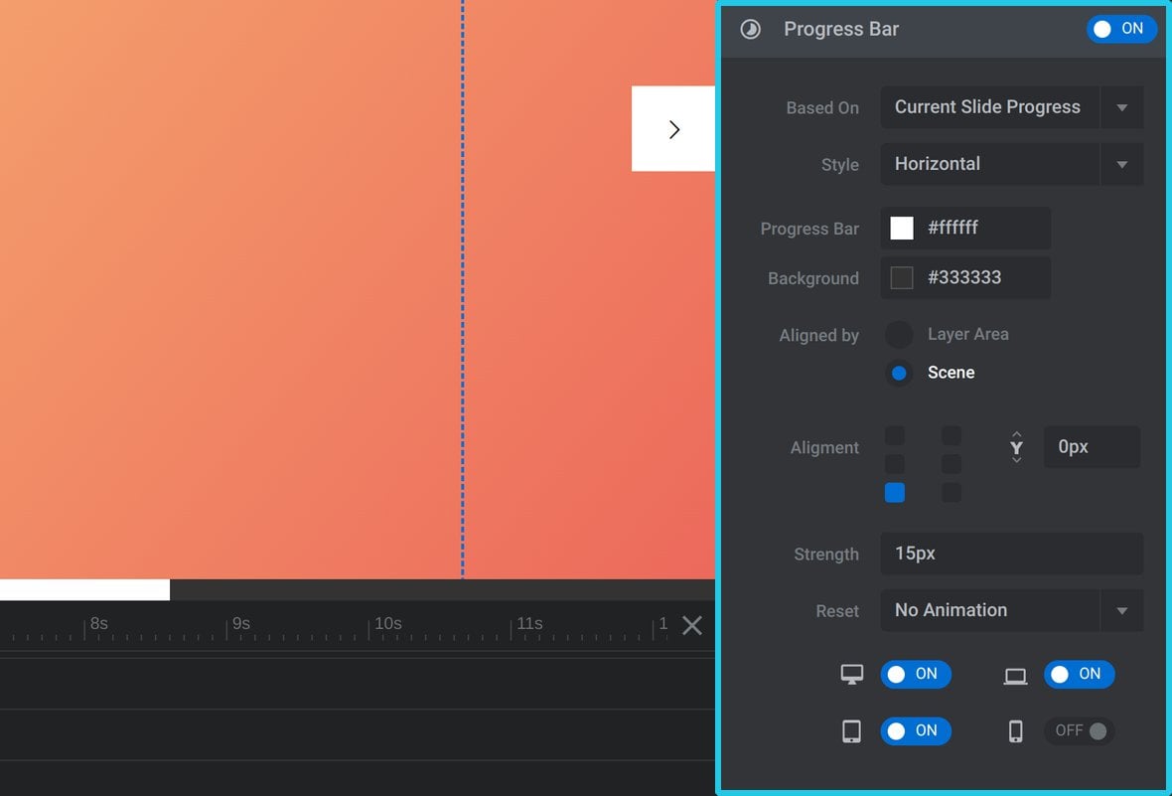
Task: Click the #ffffff color value field
Action: 965,229
